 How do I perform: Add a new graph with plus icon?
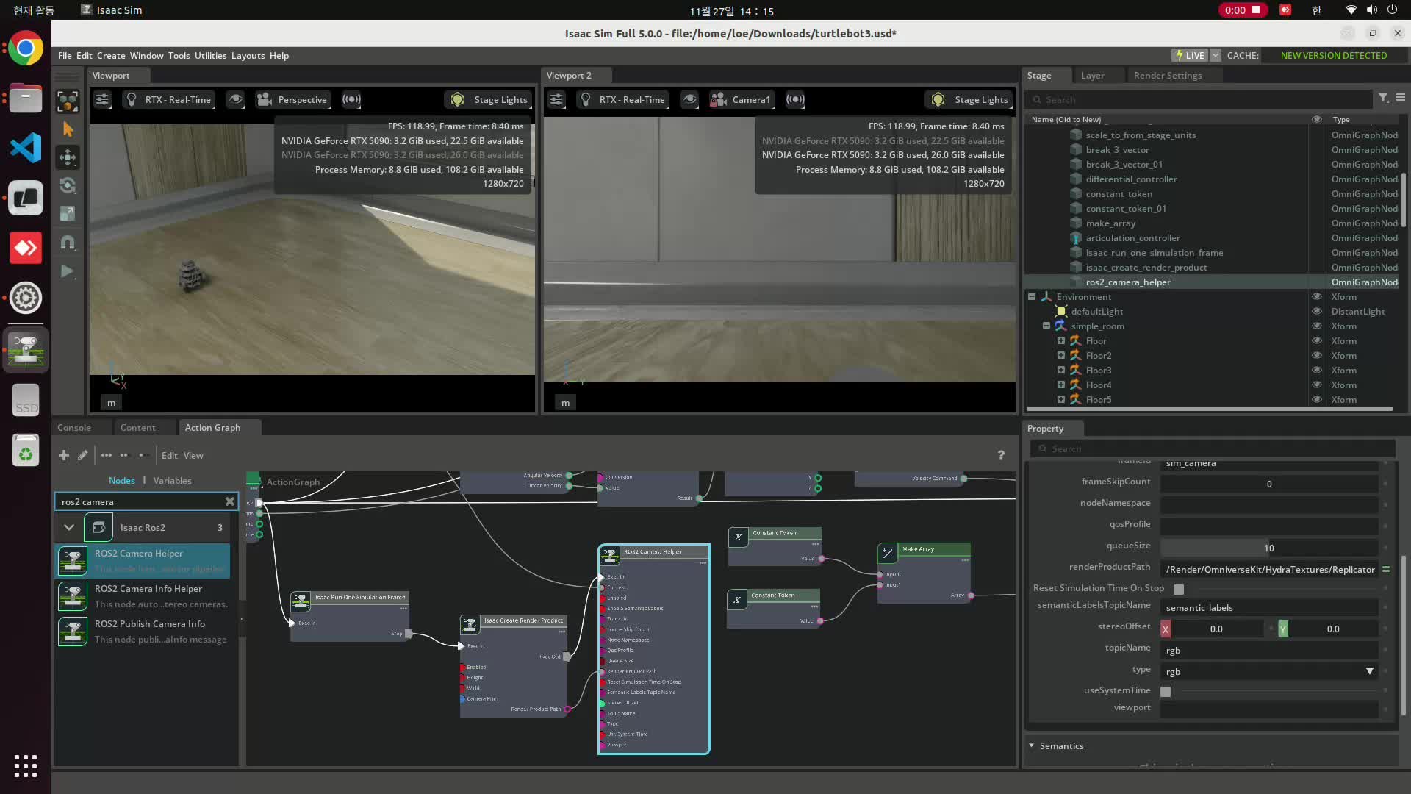point(64,455)
